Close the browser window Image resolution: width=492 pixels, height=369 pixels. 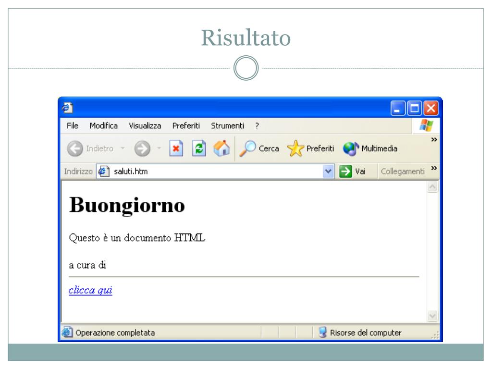click(x=431, y=108)
